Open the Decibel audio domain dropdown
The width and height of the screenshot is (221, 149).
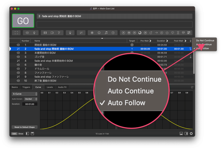click(x=31, y=99)
